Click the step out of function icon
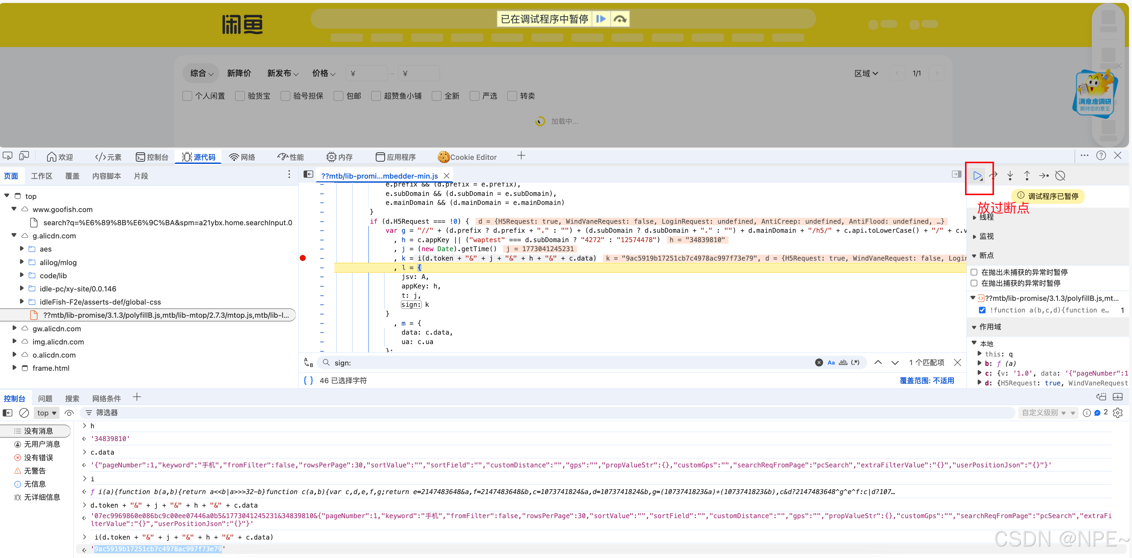 click(x=1027, y=176)
